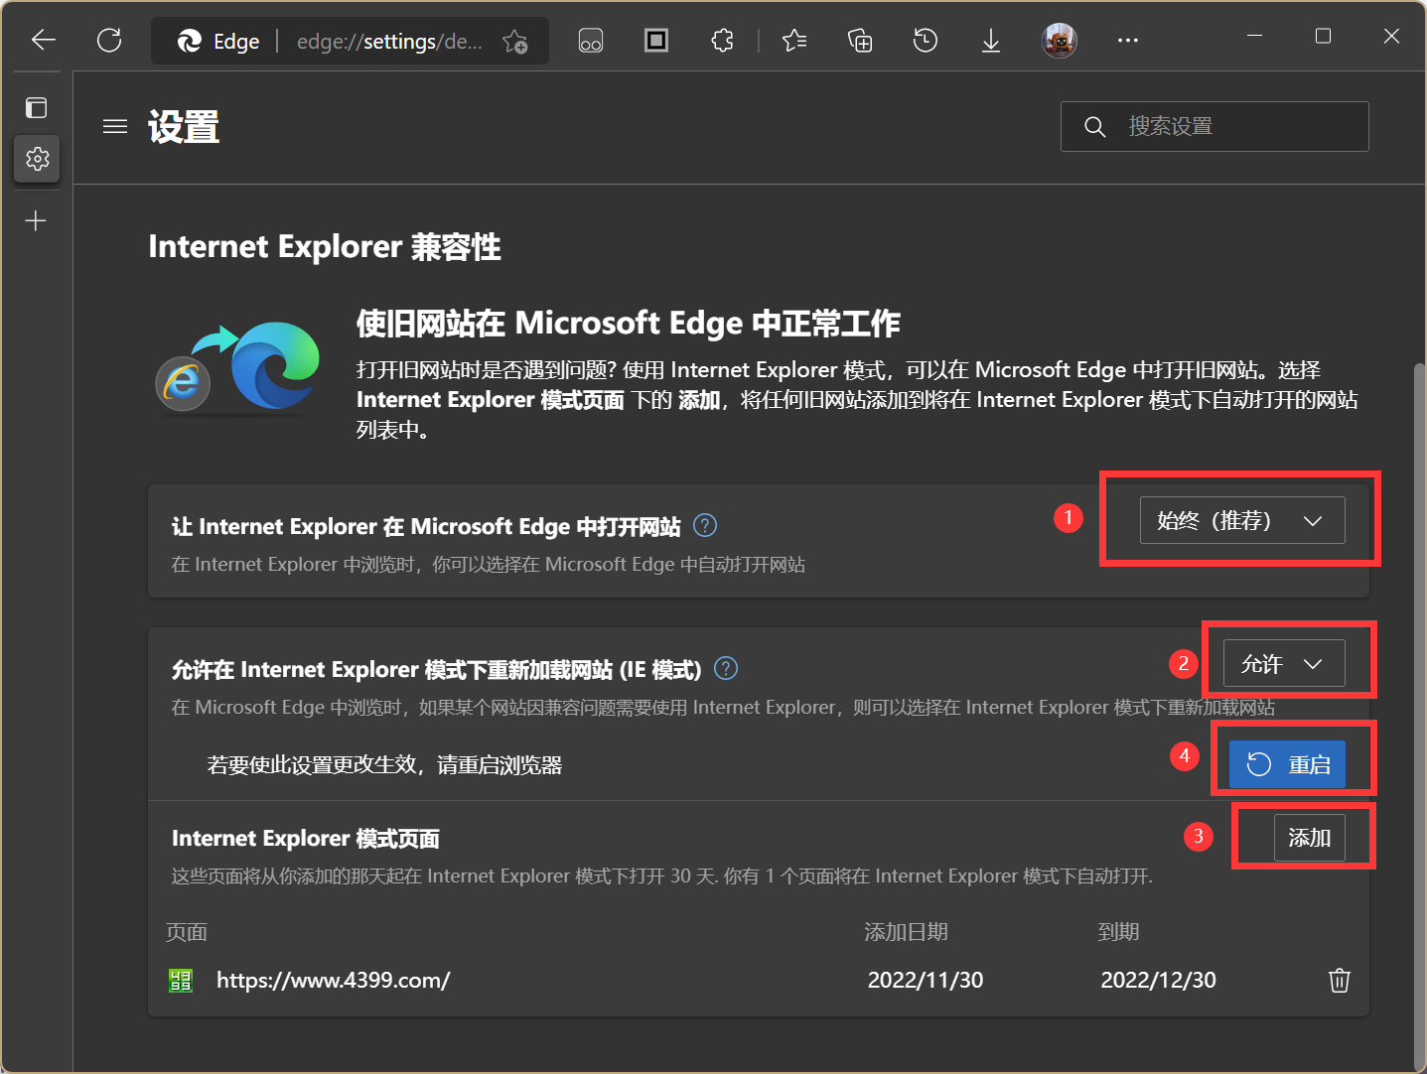Open the Settings and more ellipsis menu

[x=1127, y=41]
